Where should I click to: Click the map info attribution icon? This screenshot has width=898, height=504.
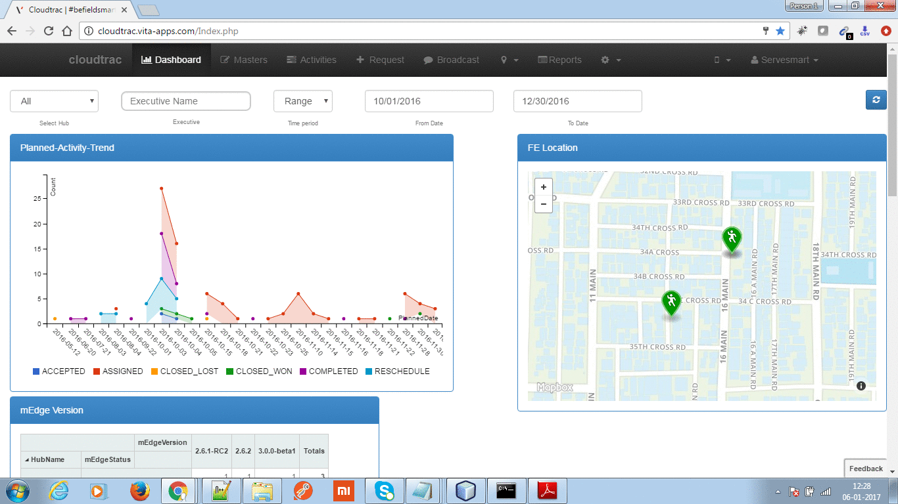861,386
